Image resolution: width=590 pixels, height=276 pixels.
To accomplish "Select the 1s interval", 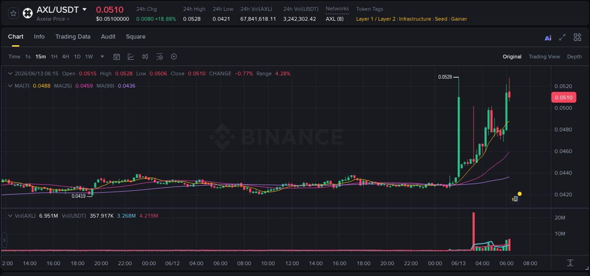I will [28, 57].
